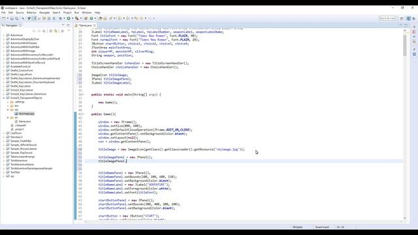Viewport: 418px width, 235px height.
Task: Click the Open Type toolbar icon
Action: coord(100,18)
